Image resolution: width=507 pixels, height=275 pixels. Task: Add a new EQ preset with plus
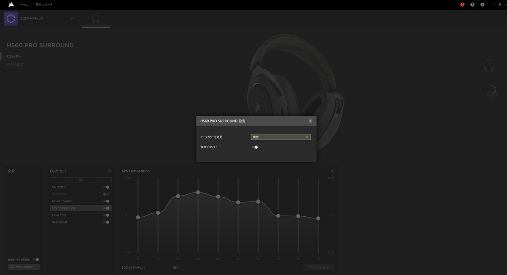pyautogui.click(x=81, y=180)
